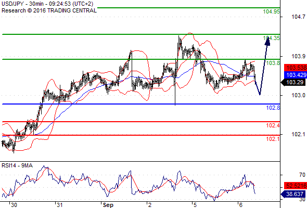Click the USD/JPY 30min chart title
The width and height of the screenshot is (307, 208).
click(47, 4)
